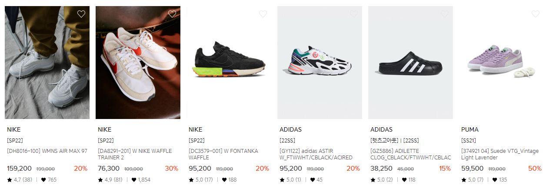546x195 pixels.
Task: Click black heart icon next to 188 likes
Action: [225, 180]
